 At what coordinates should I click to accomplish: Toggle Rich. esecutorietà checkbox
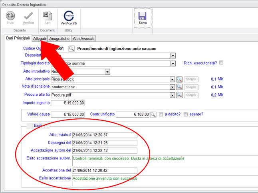coord(221,63)
